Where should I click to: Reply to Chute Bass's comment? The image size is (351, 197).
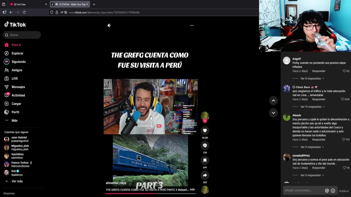click(x=319, y=99)
